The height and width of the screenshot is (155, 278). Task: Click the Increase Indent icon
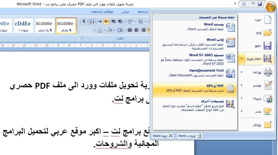click(120, 22)
